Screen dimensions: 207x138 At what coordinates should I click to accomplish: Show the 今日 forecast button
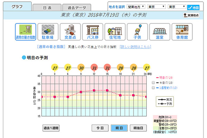coord(100,128)
